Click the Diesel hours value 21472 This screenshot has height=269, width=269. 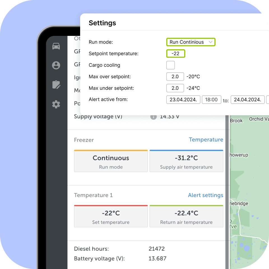point(157,249)
